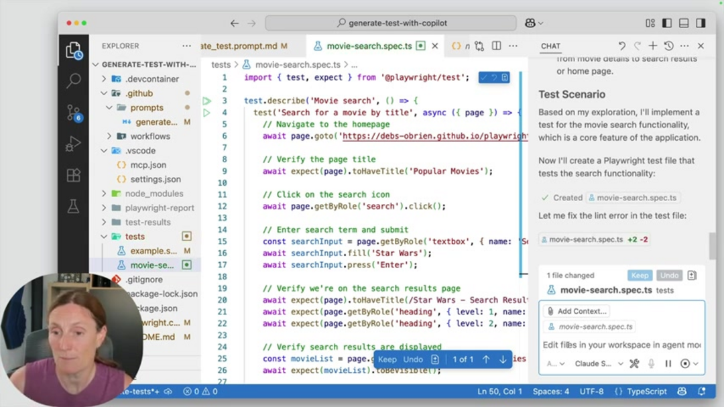724x407 pixels.
Task: Click Keep in the file changed bar
Action: click(x=640, y=275)
